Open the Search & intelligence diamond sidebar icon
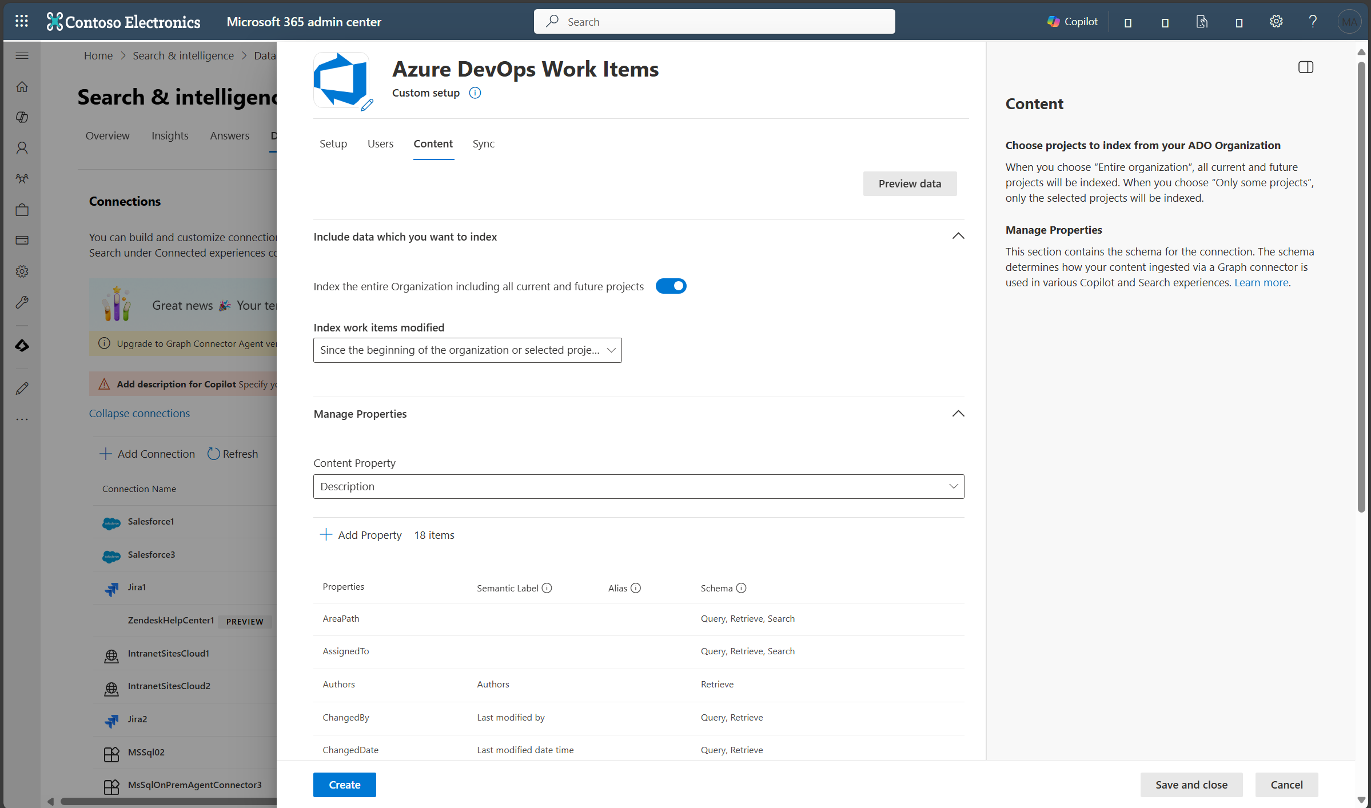The height and width of the screenshot is (808, 1371). pos(22,345)
